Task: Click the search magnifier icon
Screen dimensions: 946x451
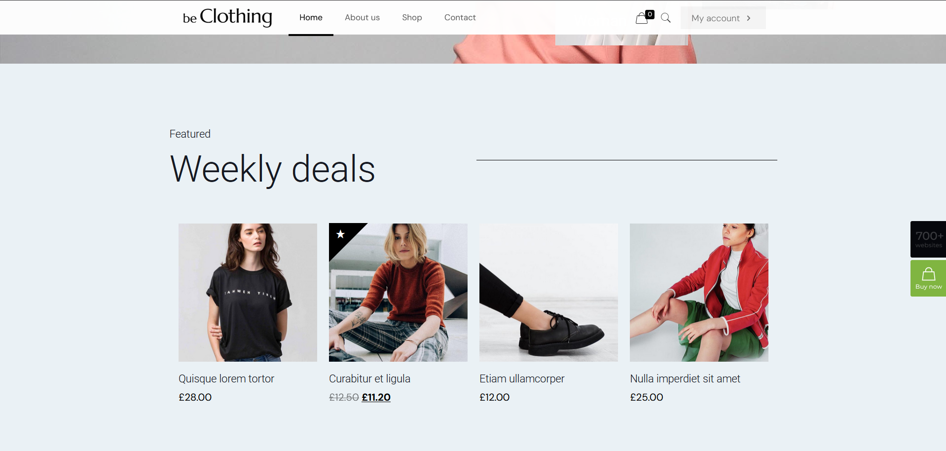Action: pyautogui.click(x=665, y=18)
